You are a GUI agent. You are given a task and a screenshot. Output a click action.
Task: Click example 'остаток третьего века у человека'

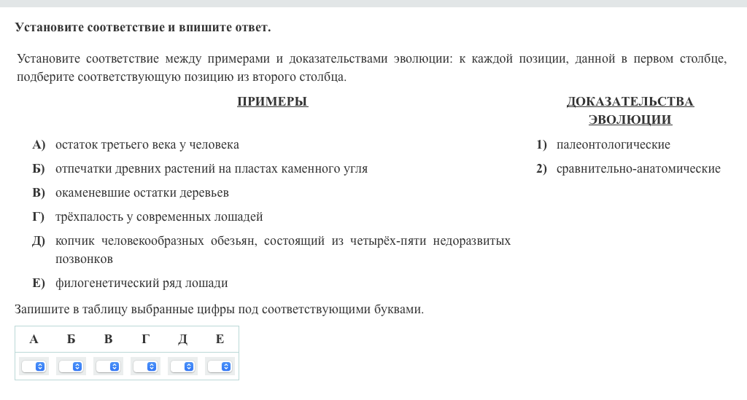[147, 145]
